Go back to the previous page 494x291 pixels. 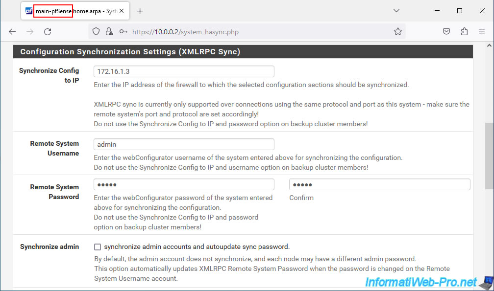12,32
